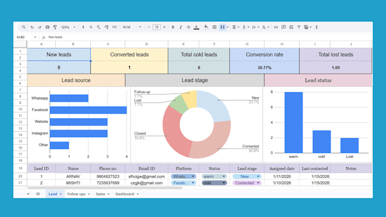Select column header J
Viewport: 386px width, 217px height.
(351, 44)
